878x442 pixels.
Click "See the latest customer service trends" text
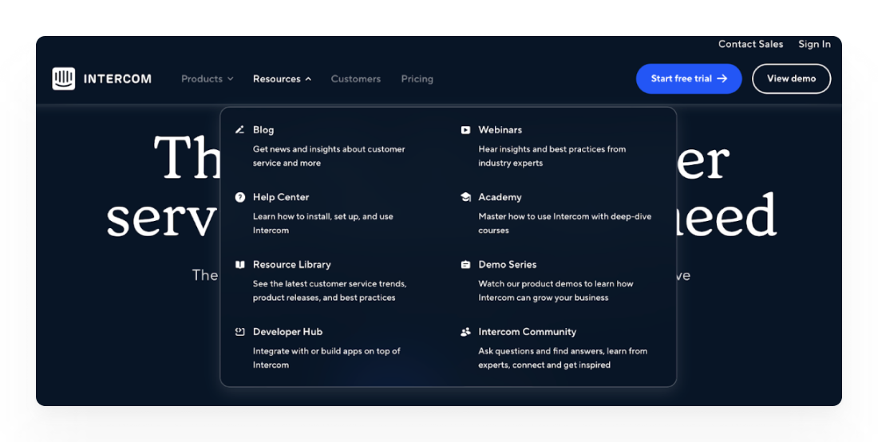point(329,284)
